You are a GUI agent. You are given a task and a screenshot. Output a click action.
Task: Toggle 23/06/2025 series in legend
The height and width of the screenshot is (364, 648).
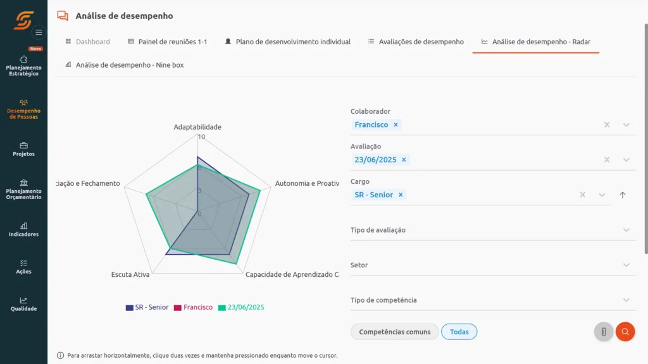click(x=241, y=308)
